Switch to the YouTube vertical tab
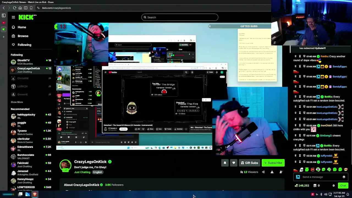The width and height of the screenshot is (352, 198). coord(4,23)
